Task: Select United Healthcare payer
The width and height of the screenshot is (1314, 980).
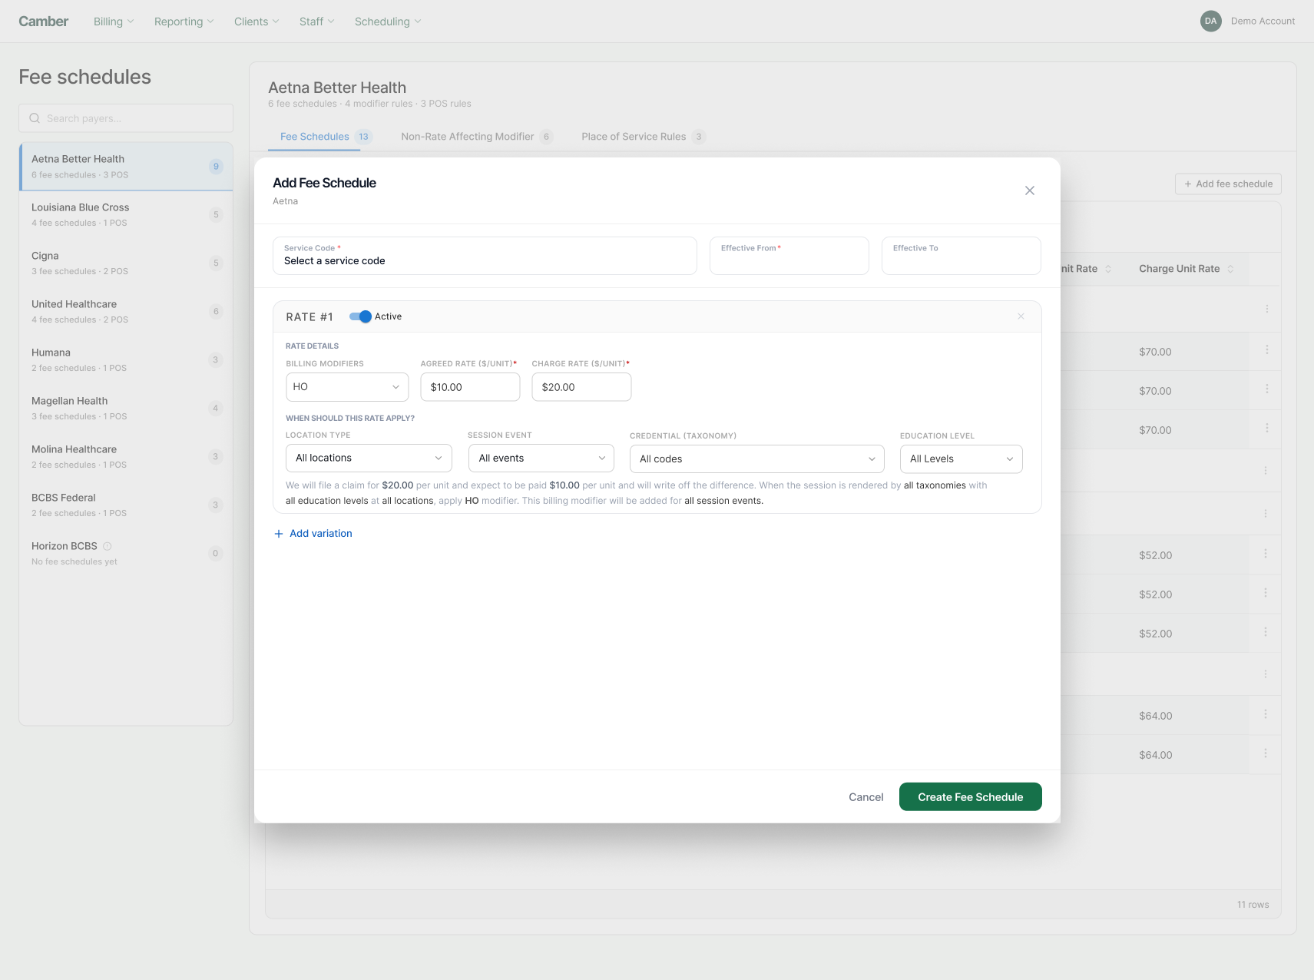Action: [x=126, y=312]
